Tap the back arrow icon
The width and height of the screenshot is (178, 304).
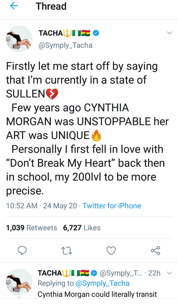click(14, 7)
